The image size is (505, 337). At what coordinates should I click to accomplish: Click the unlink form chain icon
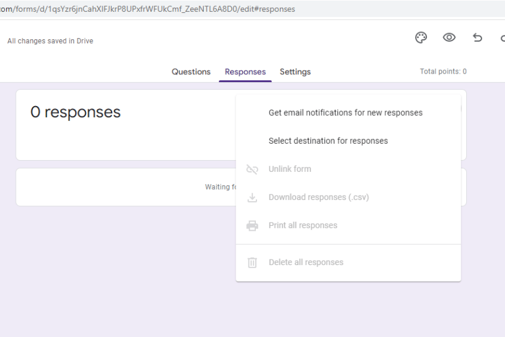(251, 168)
